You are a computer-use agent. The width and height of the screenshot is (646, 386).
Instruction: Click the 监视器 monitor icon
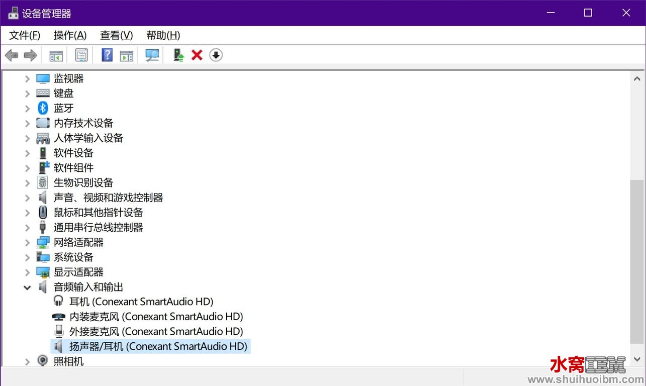click(x=43, y=79)
